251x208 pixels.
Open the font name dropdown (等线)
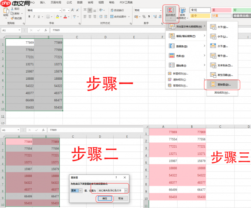[x=60, y=10]
